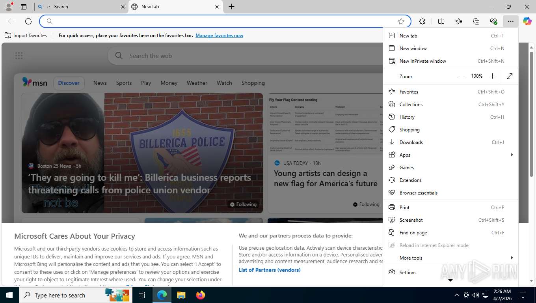Screen dimensions: 536x303
Task: Open Browser essentials heart toolbar icon
Action: 493,21
